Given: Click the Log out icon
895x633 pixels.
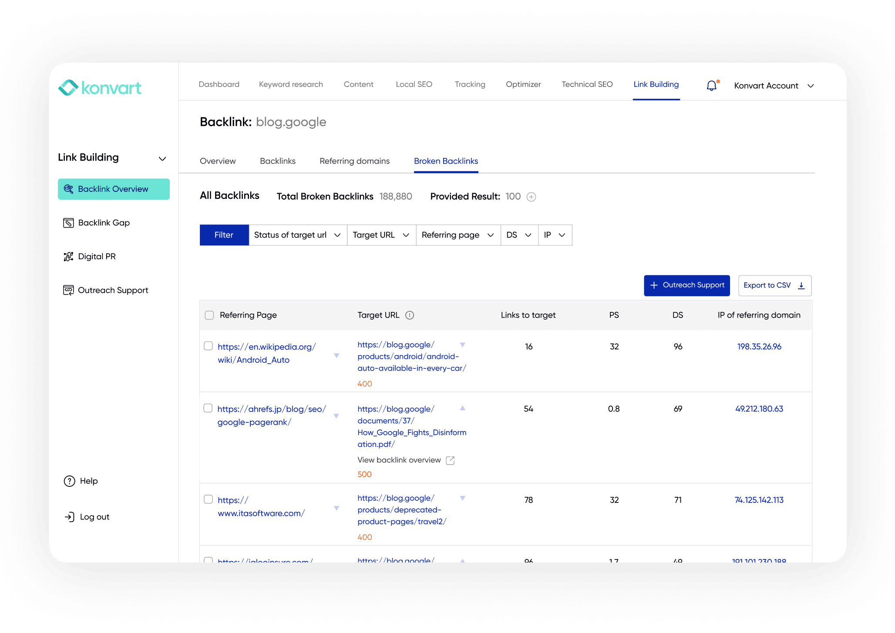Looking at the screenshot, I should click(x=69, y=517).
